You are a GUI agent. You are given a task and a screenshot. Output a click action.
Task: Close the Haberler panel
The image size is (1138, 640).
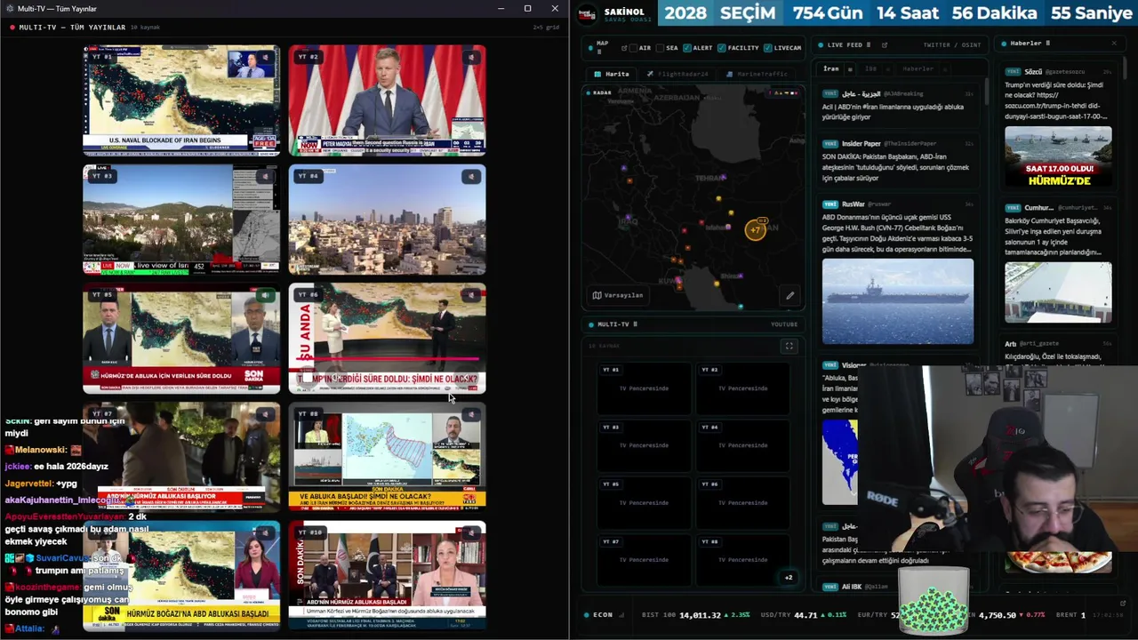pyautogui.click(x=1114, y=43)
